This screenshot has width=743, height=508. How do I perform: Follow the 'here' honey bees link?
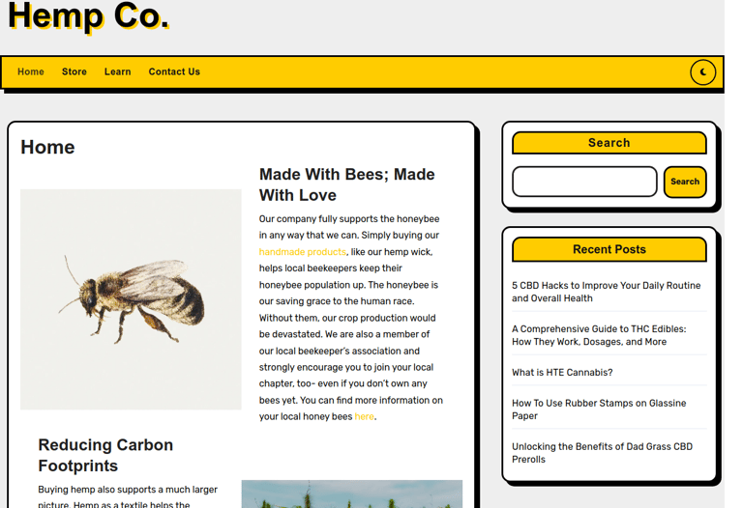point(364,416)
